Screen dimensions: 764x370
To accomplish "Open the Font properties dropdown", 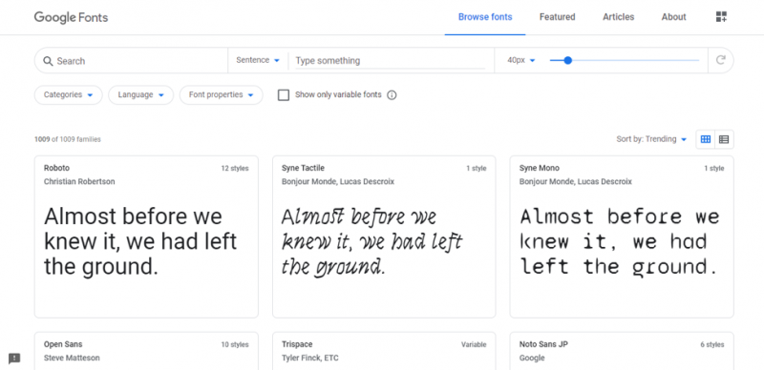I will tap(222, 95).
